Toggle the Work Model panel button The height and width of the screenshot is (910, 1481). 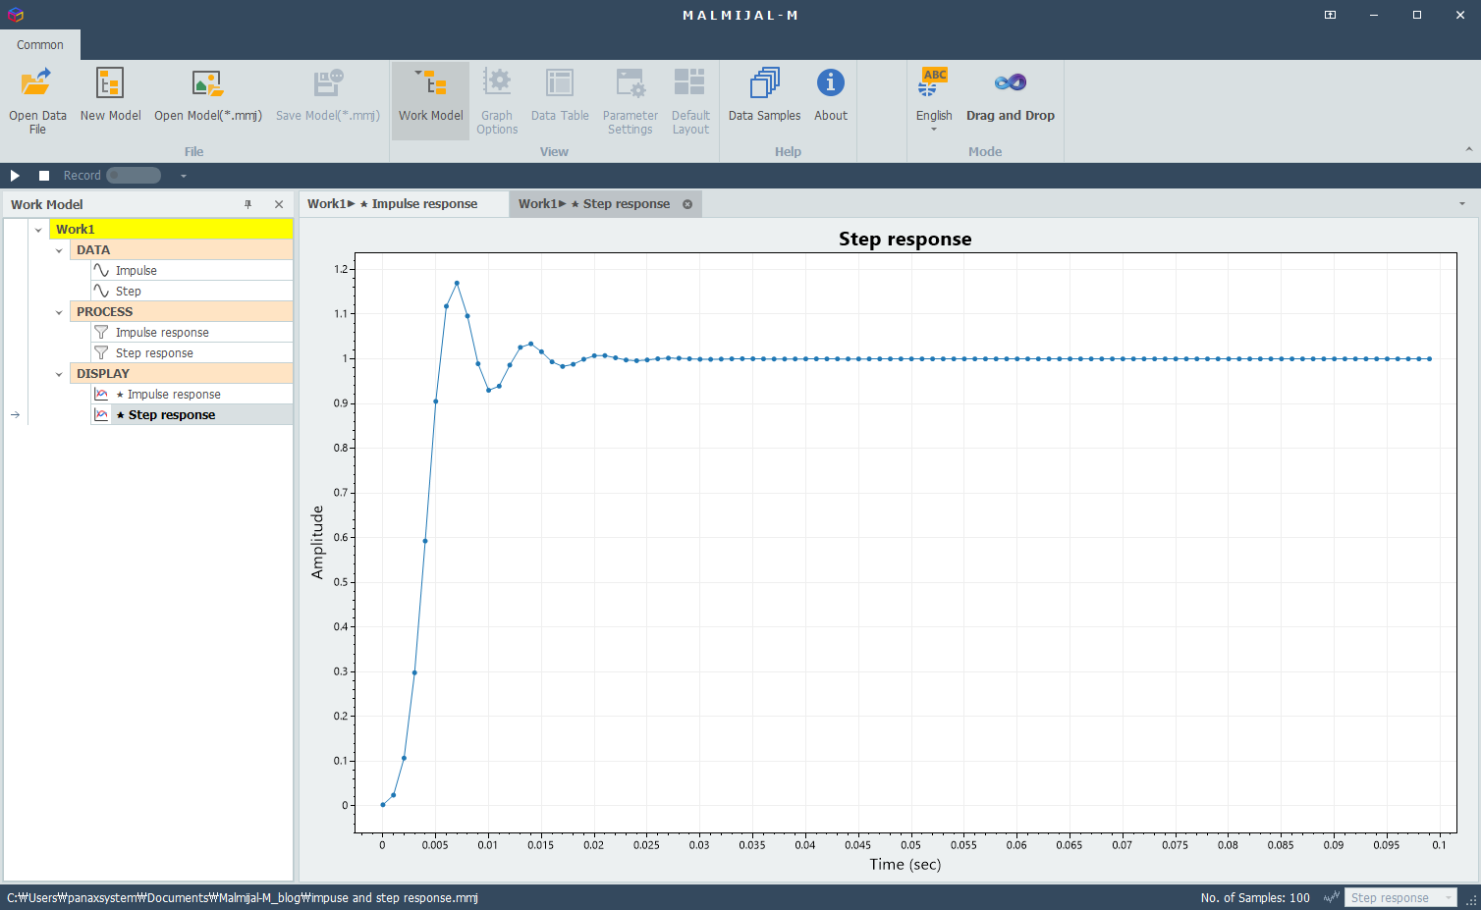click(430, 100)
